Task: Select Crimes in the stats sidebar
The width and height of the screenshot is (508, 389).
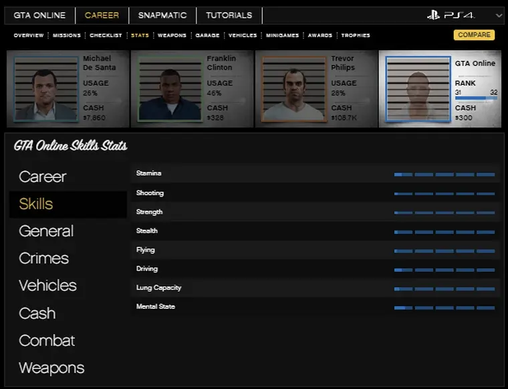Action: (x=44, y=259)
